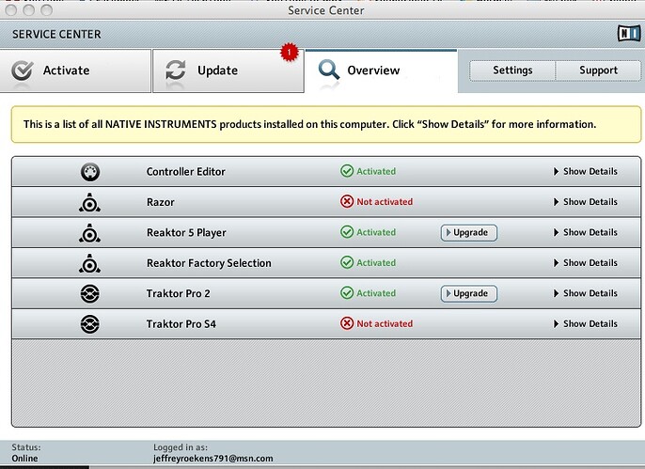Click the 'Reaktor Factory Selection' product name

tap(209, 263)
